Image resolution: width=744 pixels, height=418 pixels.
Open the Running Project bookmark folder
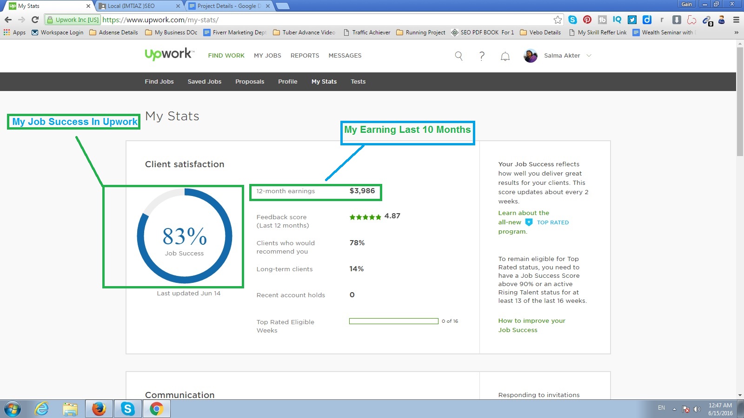pyautogui.click(x=421, y=33)
